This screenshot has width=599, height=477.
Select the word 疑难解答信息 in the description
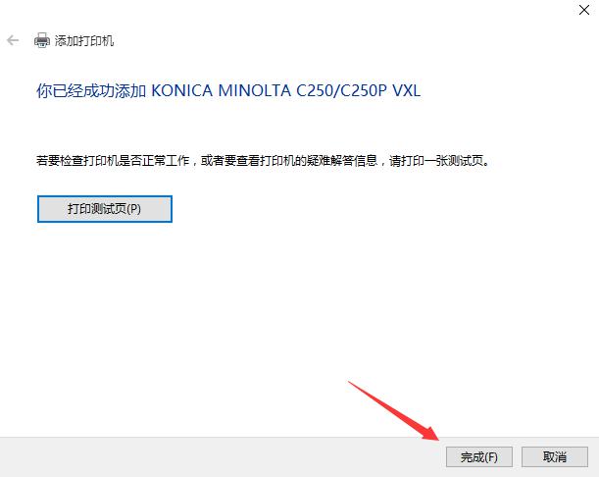[342, 161]
